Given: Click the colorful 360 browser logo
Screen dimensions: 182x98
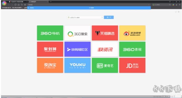Looking at the screenshot, I should point(4,3).
